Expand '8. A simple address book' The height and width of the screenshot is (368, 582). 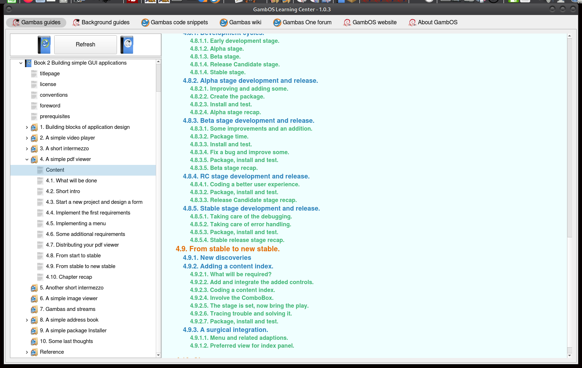click(27, 320)
